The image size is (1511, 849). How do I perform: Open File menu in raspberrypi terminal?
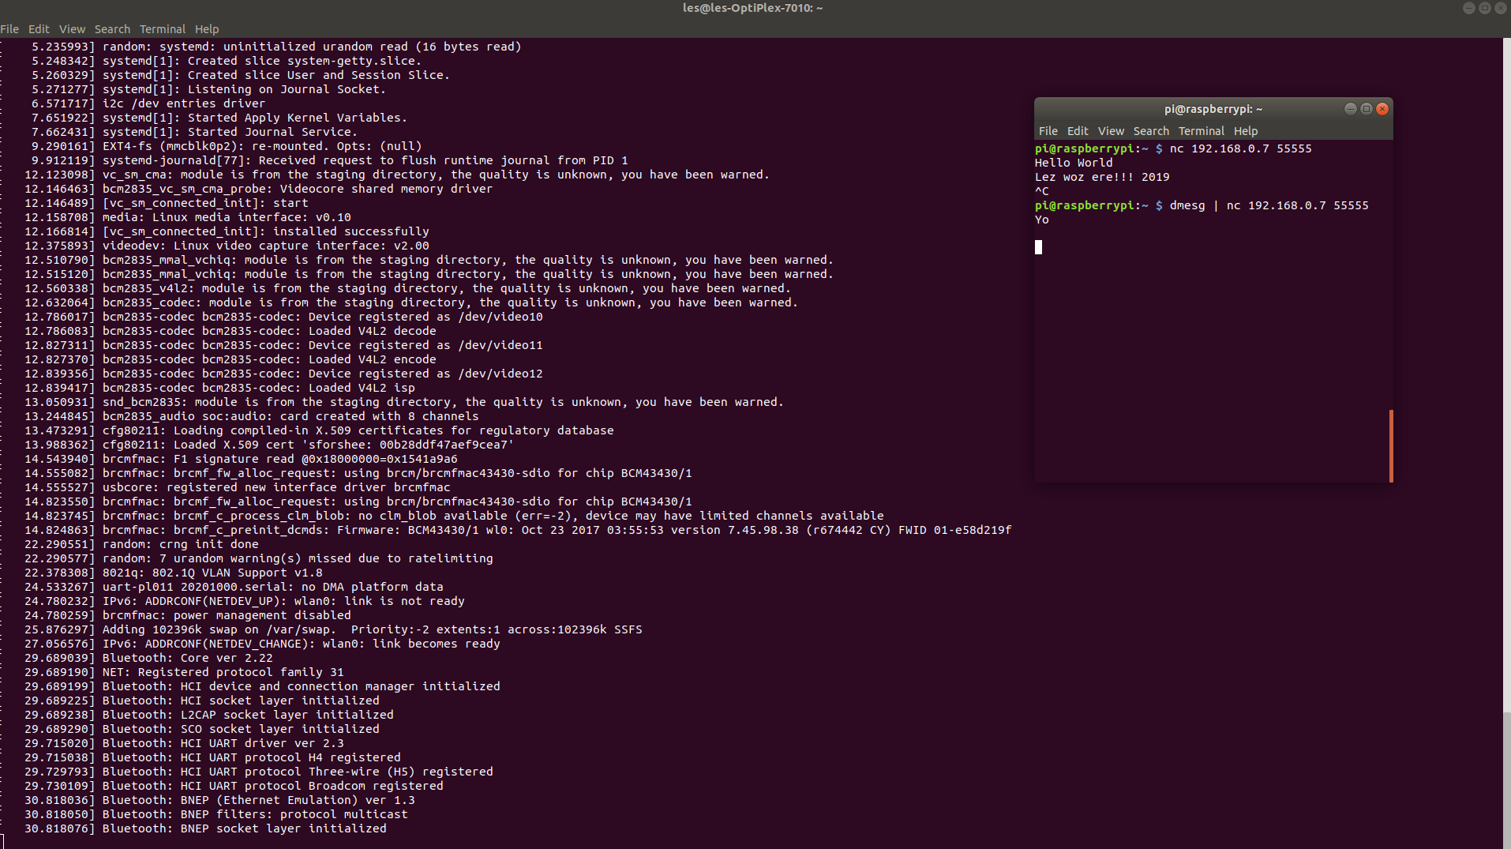coord(1048,131)
